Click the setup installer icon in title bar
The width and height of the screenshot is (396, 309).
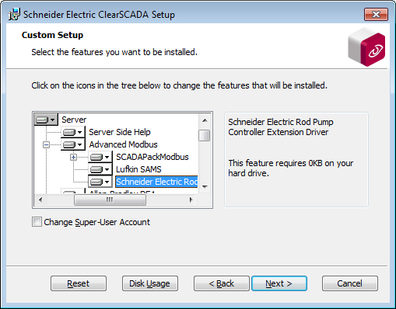(14, 14)
